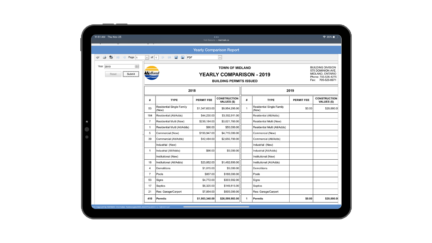Click the 'YEARLY COMPARISON - 2019' heading
The image size is (432, 243).
click(235, 75)
